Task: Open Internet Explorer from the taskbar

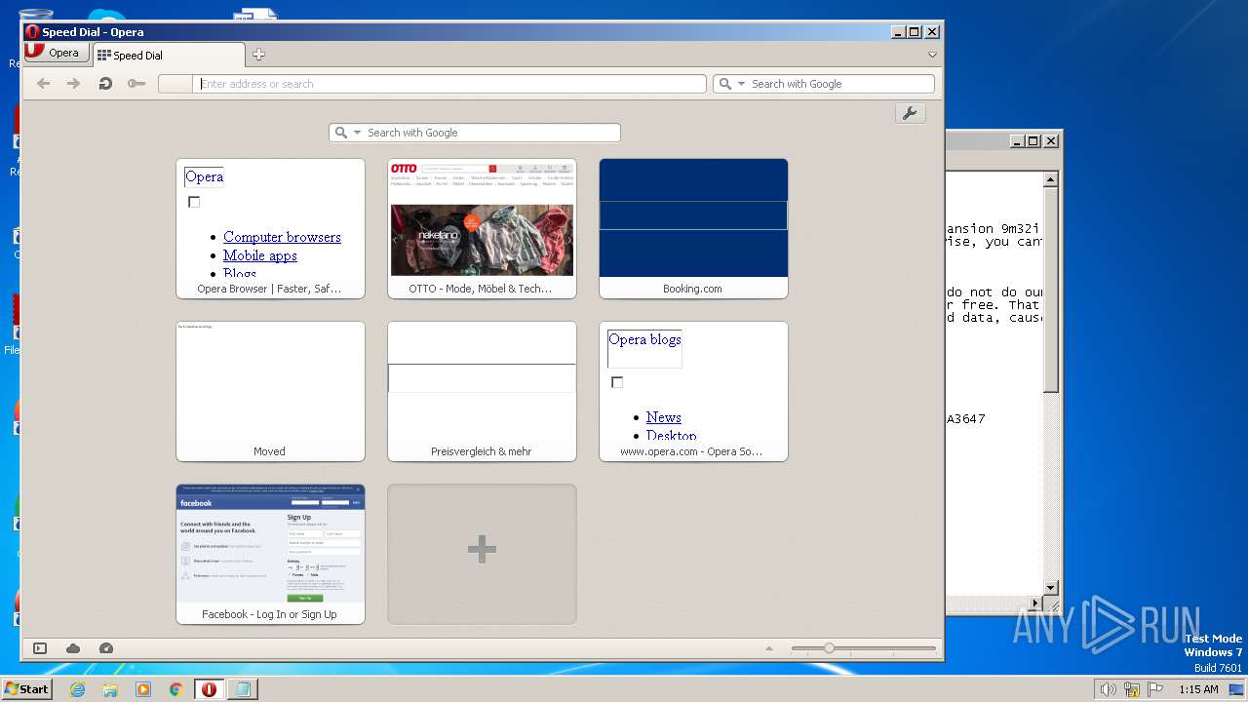Action: coord(78,689)
